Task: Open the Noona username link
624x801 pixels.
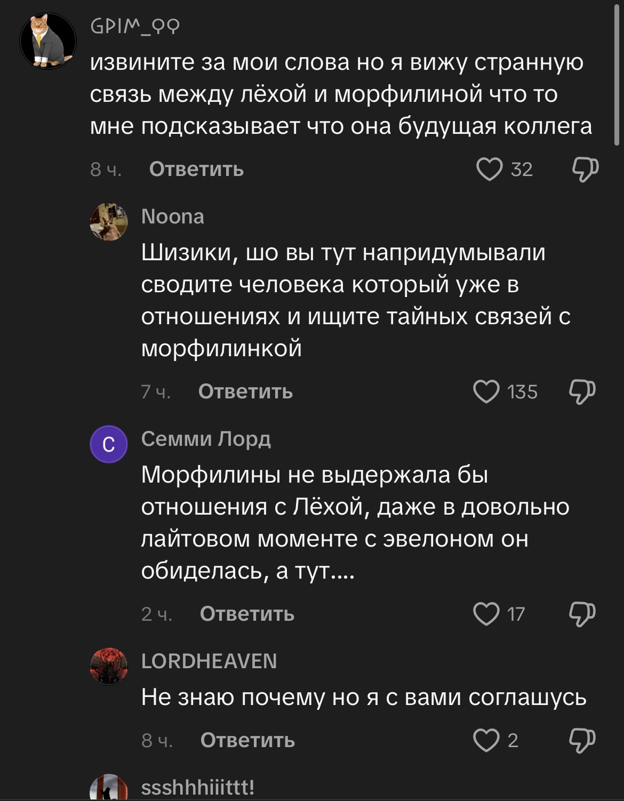Action: pos(172,217)
